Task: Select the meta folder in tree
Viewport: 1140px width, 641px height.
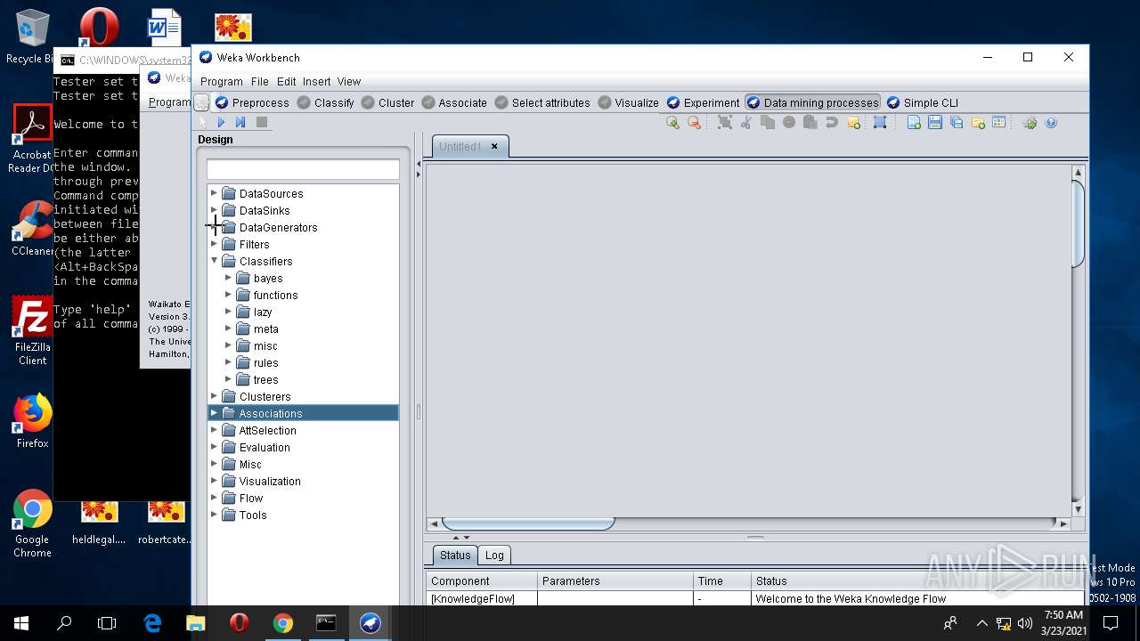Action: [265, 329]
